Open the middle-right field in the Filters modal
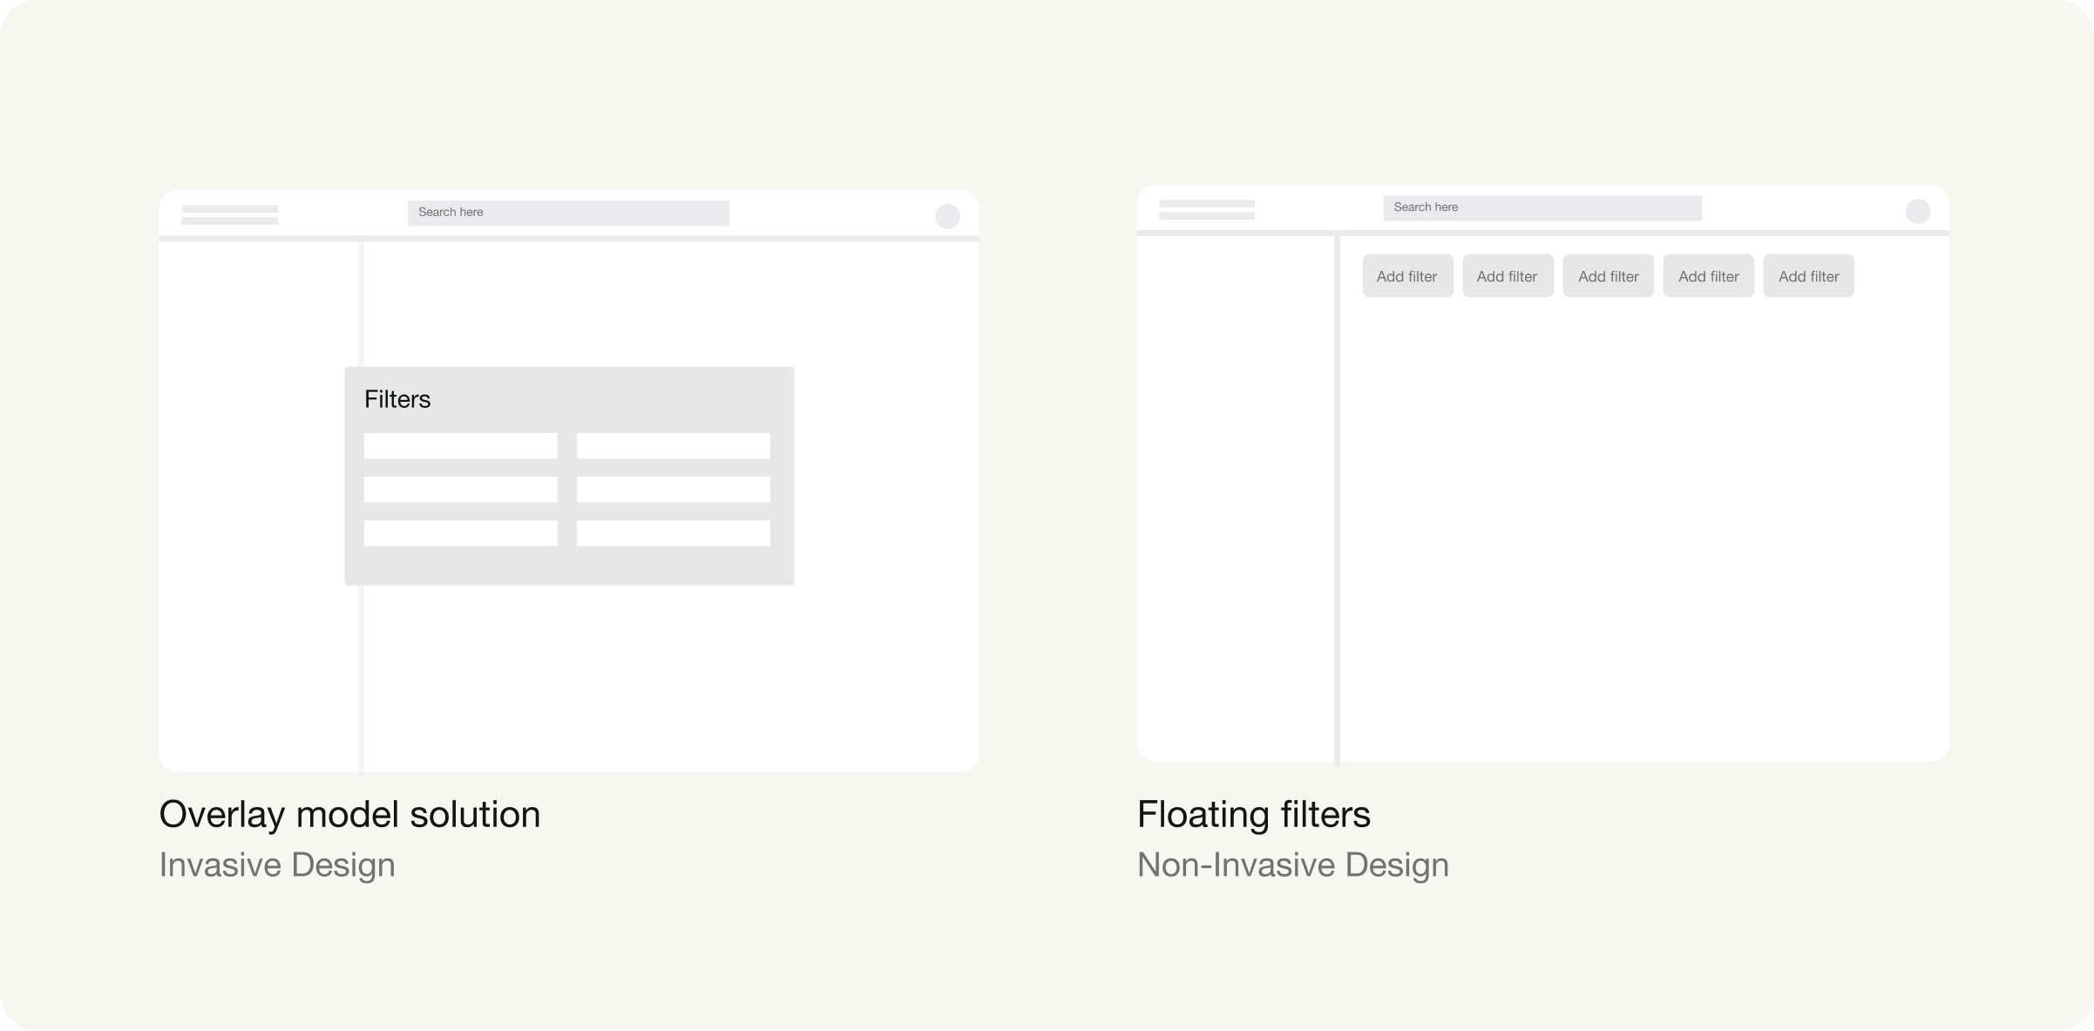This screenshot has width=2094, height=1031. click(x=673, y=489)
